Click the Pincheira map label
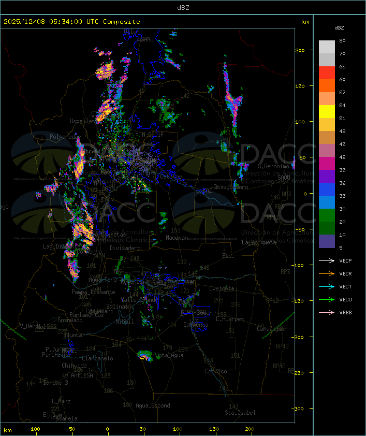Screen dimensions: 366x436 [56, 355]
